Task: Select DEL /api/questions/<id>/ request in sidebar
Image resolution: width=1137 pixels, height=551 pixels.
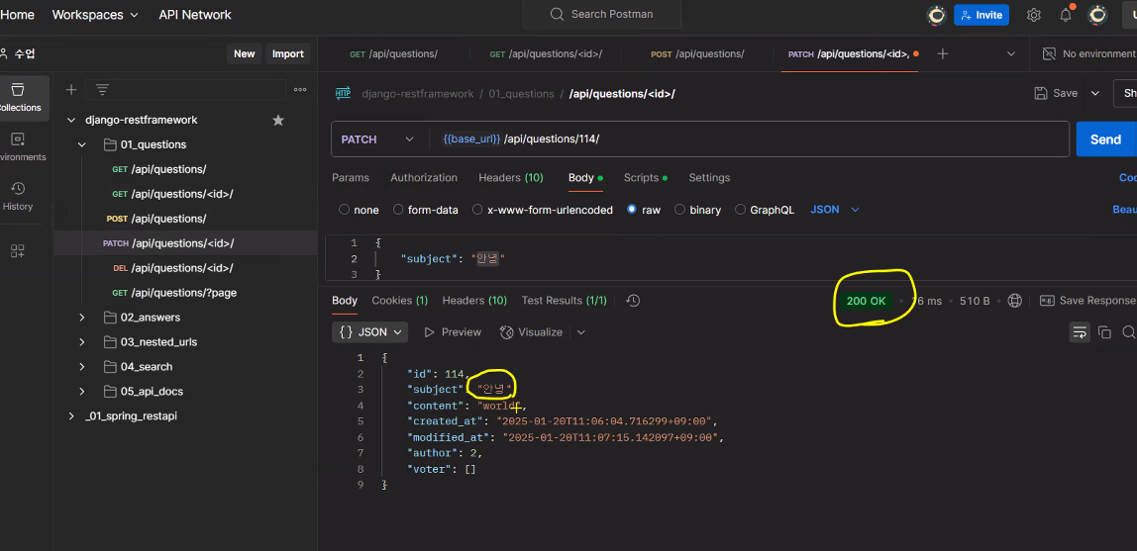Action: [172, 268]
